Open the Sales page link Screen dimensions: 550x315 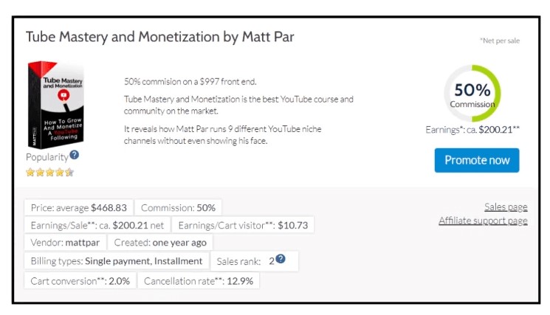[506, 207]
